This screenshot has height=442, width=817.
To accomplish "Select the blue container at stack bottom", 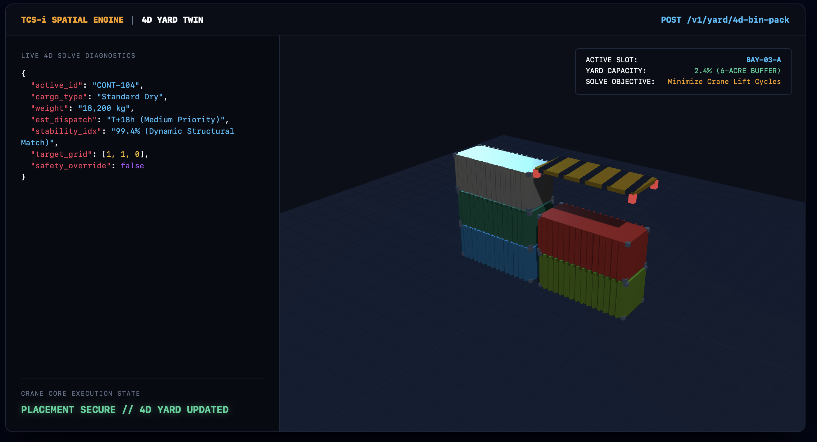I will [x=499, y=254].
